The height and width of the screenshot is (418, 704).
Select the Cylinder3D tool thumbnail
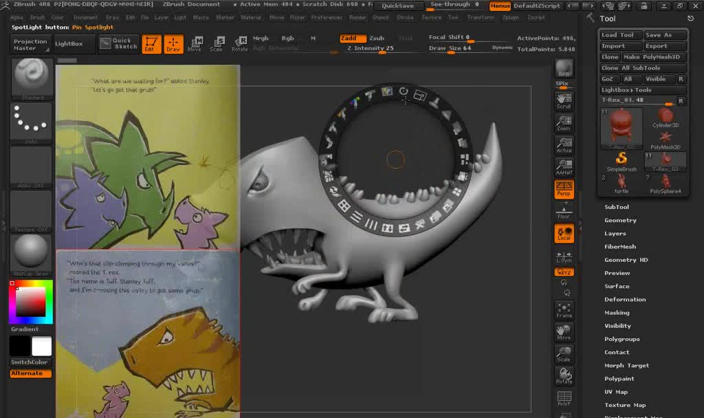tap(665, 118)
